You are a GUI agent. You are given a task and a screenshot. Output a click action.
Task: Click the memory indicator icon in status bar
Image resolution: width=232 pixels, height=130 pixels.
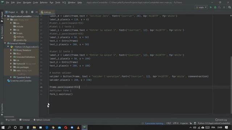click(195, 123)
